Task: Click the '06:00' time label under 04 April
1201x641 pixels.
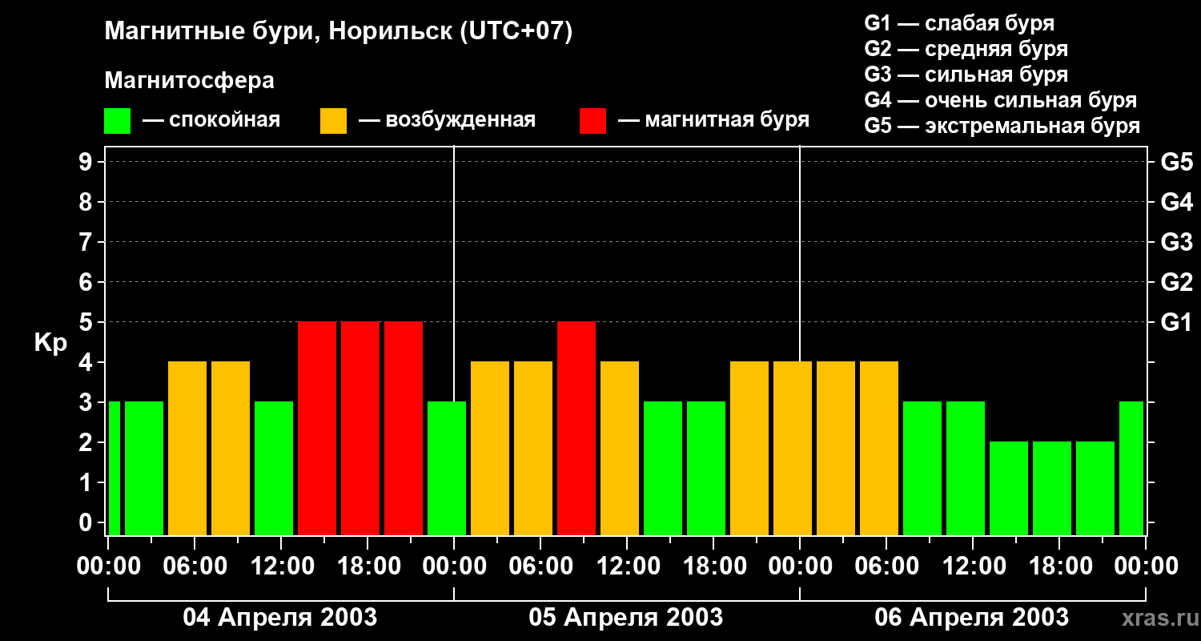Action: click(194, 566)
